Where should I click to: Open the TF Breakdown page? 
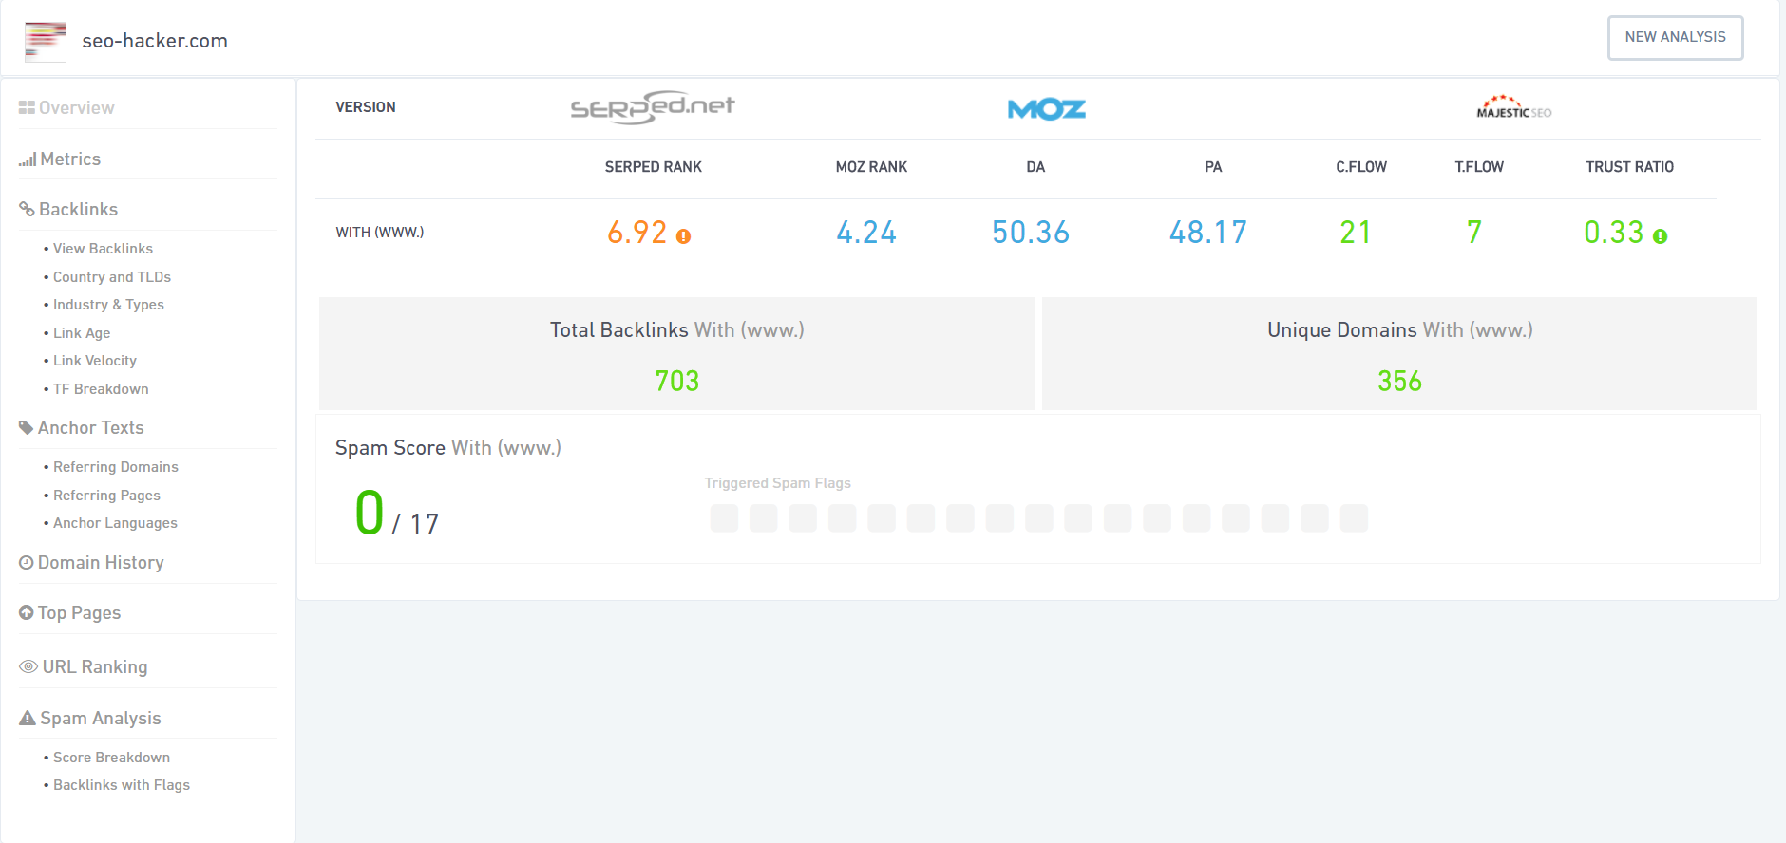pyautogui.click(x=101, y=389)
